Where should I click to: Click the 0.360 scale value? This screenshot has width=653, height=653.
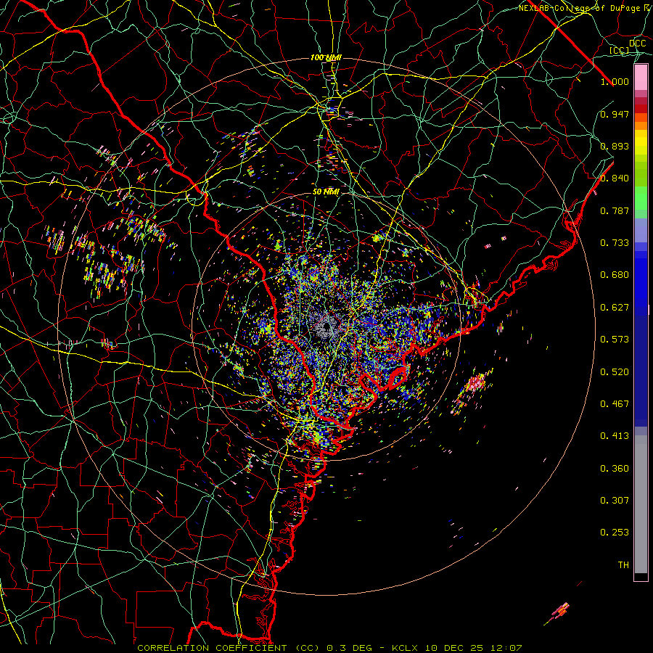(615, 469)
